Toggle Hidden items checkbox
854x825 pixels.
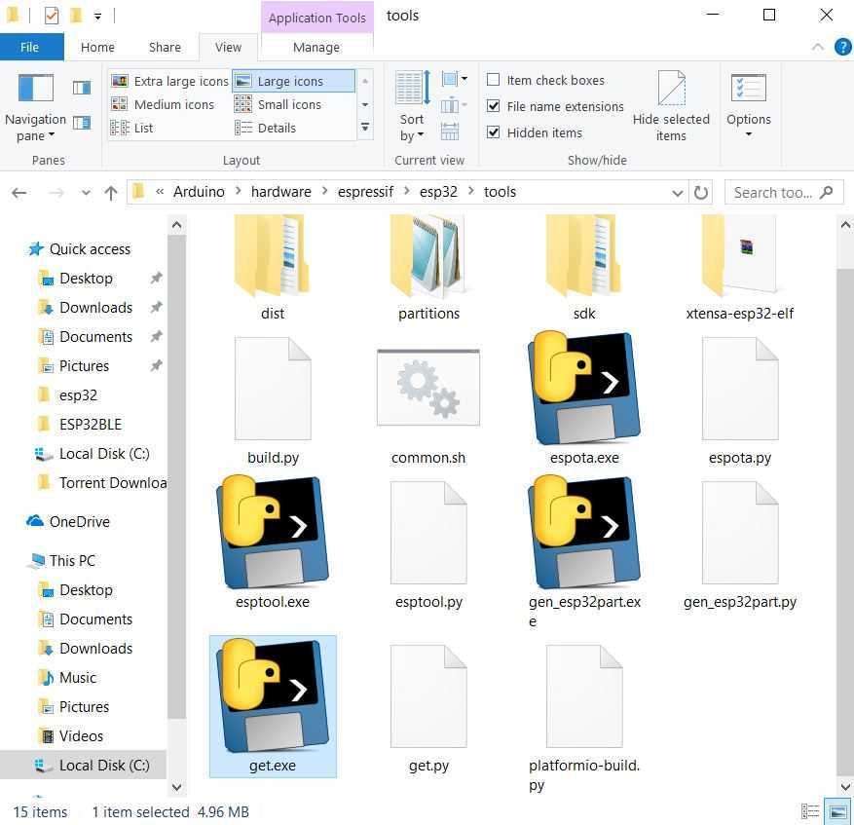point(494,132)
